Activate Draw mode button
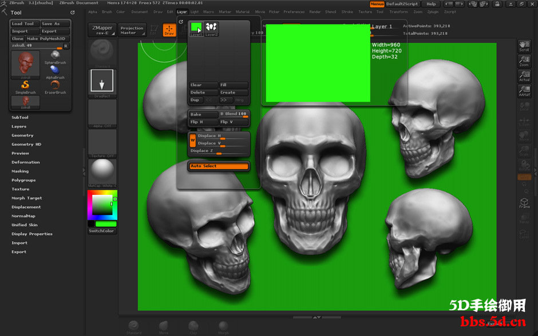The height and width of the screenshot is (336, 538). (169, 30)
